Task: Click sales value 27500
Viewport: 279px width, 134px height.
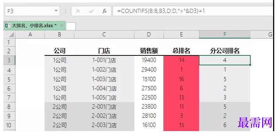Action: tap(149, 88)
